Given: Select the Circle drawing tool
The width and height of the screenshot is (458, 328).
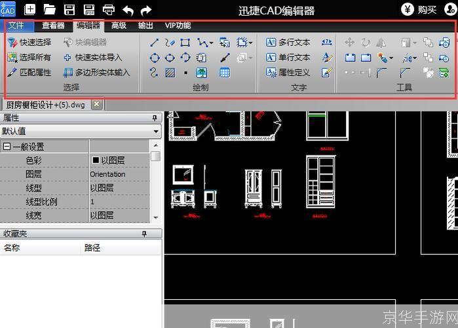Looking at the screenshot, I should pos(155,58).
